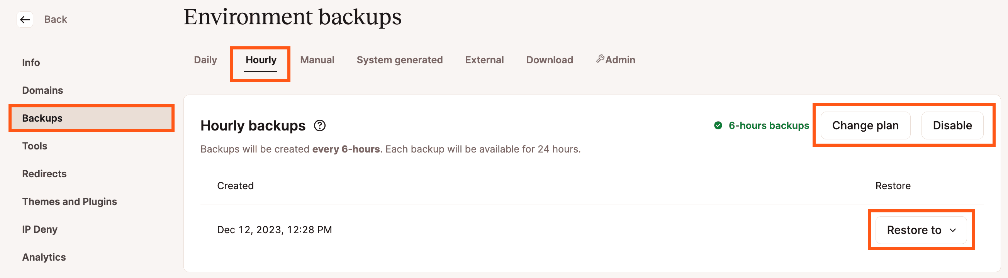Click the wrench icon on Admin tab
This screenshot has width=1008, height=278.
(600, 59)
